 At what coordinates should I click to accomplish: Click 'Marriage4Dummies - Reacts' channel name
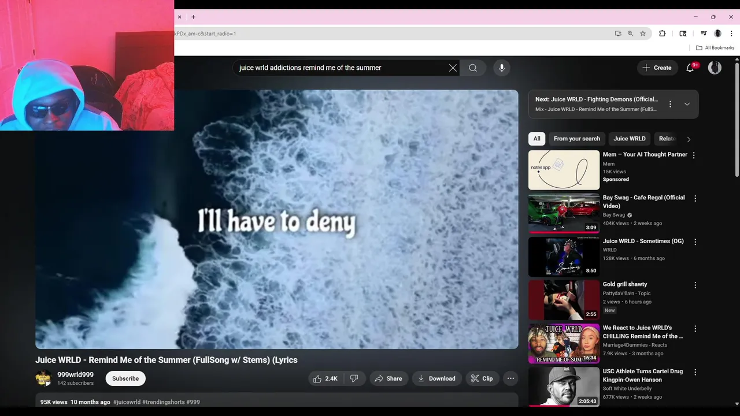point(635,345)
